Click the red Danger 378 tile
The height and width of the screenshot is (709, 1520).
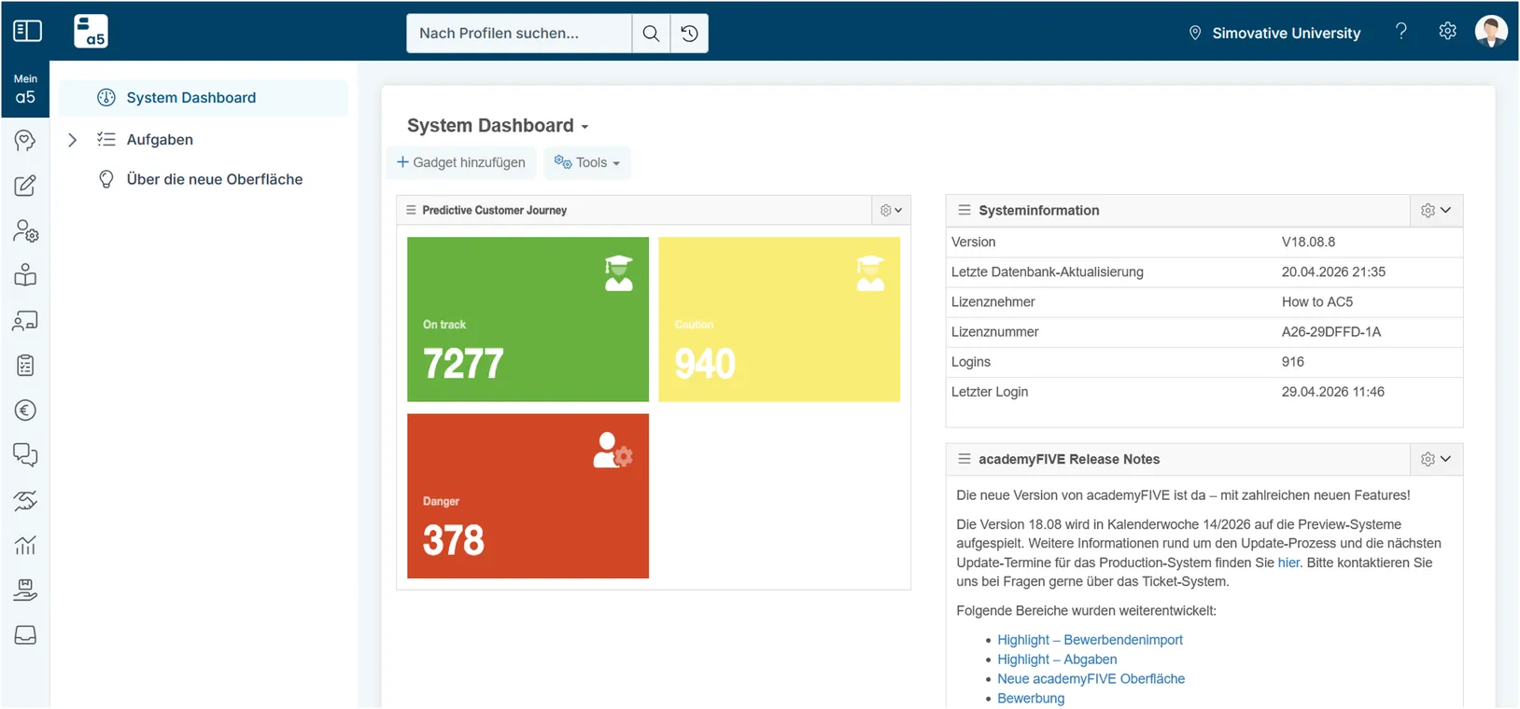[528, 496]
